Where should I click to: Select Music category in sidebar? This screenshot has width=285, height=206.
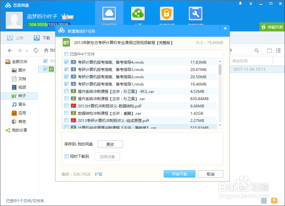point(19,105)
